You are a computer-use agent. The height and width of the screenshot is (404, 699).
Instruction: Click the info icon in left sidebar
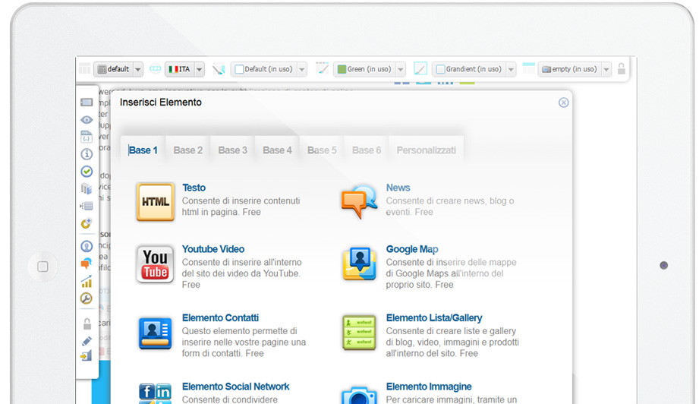pyautogui.click(x=87, y=154)
